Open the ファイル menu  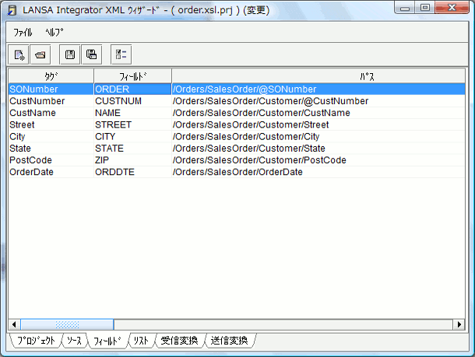point(23,32)
